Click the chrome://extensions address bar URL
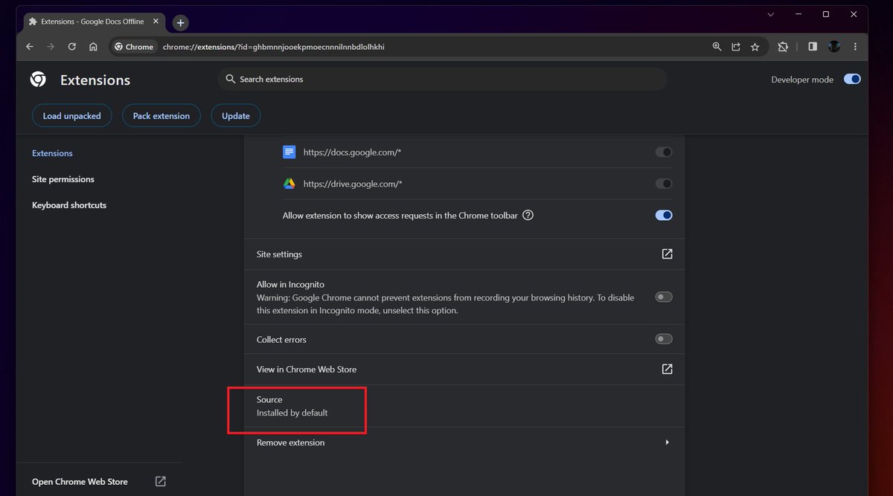893x496 pixels. 273,47
